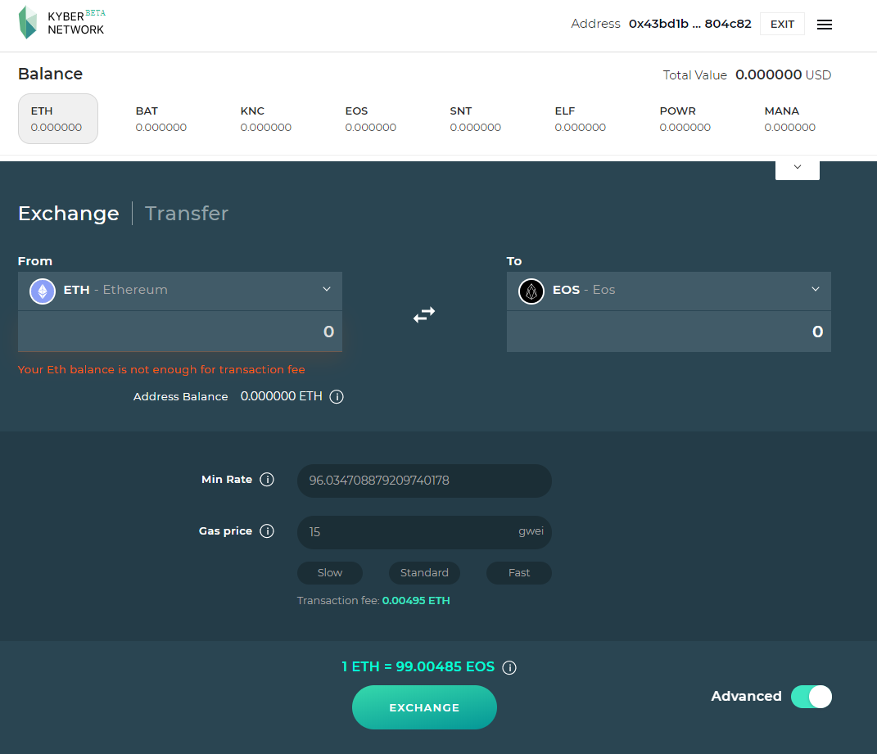The image size is (877, 754).
Task: Select the EOS balance tile
Action: point(371,119)
